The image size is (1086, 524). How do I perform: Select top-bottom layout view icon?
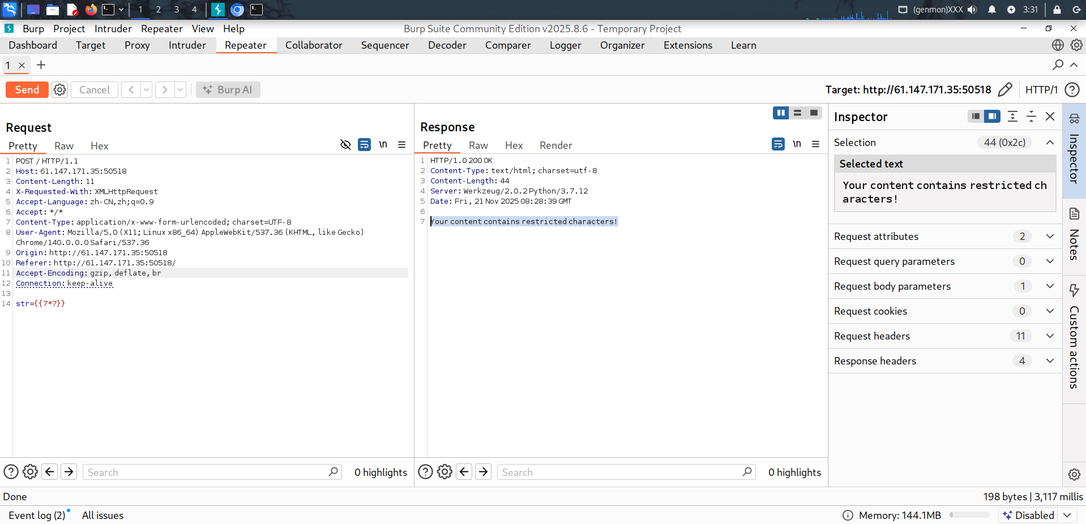click(797, 113)
